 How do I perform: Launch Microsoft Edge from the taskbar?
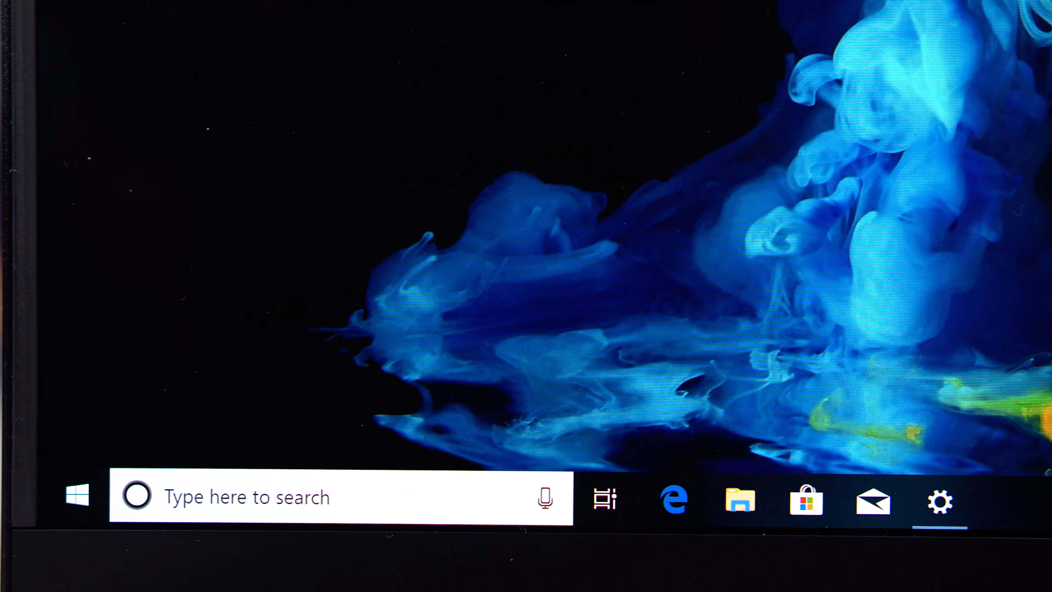[x=674, y=499]
